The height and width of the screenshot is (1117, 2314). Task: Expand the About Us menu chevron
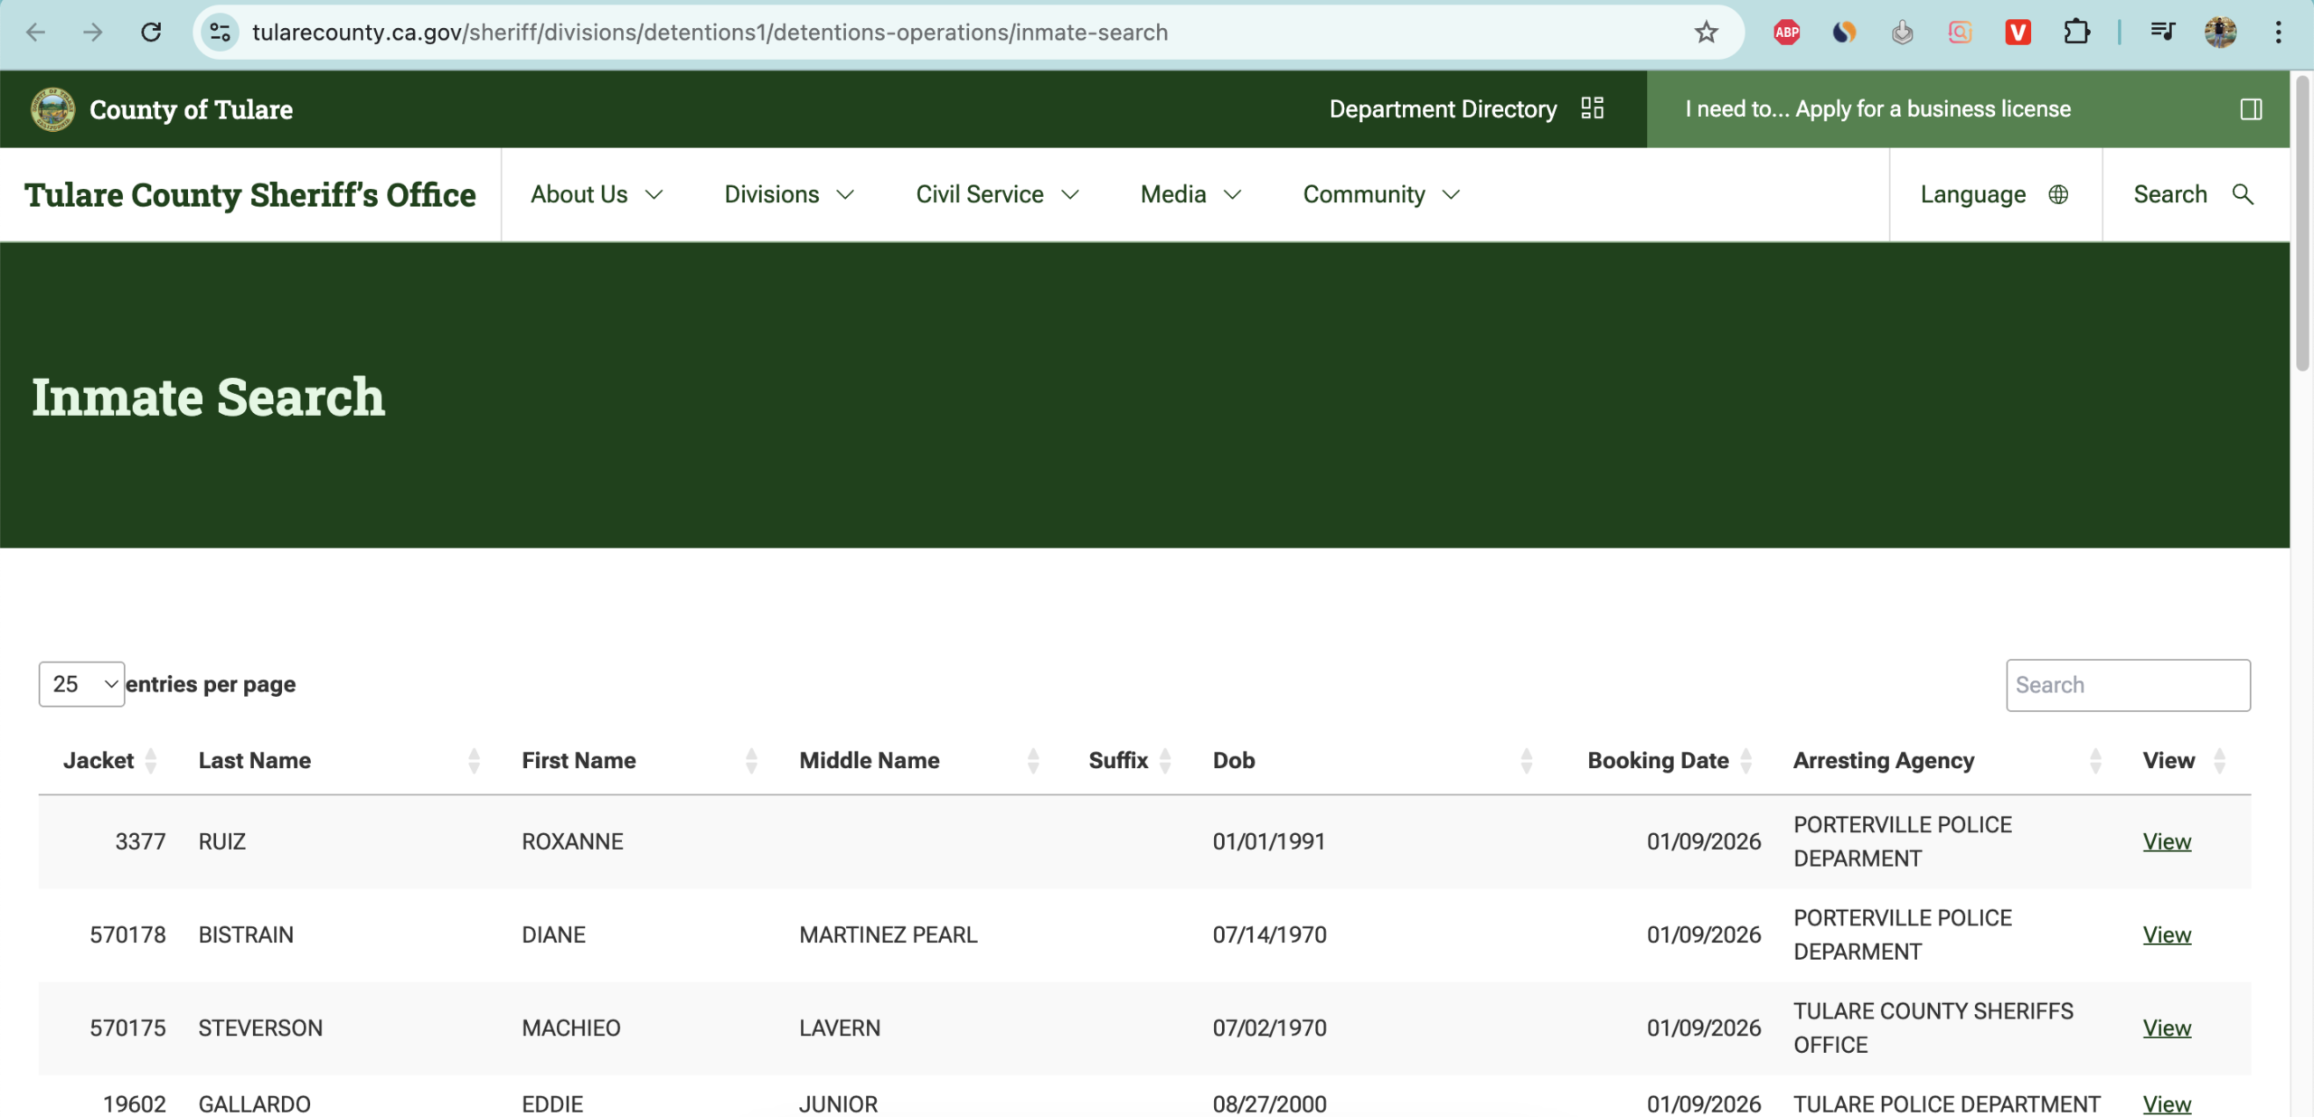pyautogui.click(x=654, y=194)
